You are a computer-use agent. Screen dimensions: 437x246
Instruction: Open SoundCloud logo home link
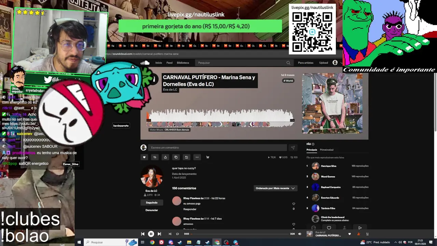(145, 63)
